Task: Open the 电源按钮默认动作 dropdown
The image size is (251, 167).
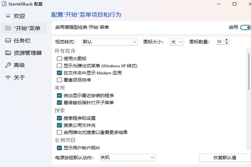Action: click(x=127, y=158)
